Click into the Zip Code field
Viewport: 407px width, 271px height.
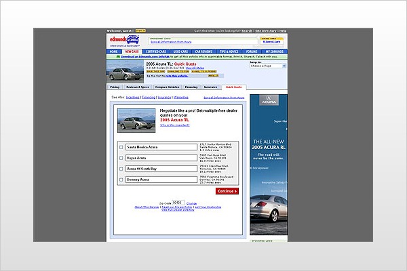(x=178, y=203)
